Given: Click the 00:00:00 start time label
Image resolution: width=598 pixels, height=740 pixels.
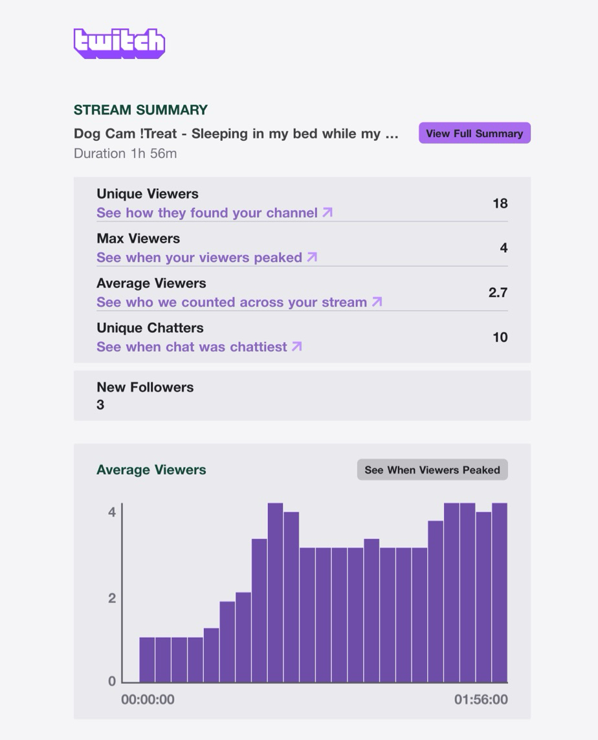Looking at the screenshot, I should tap(148, 699).
